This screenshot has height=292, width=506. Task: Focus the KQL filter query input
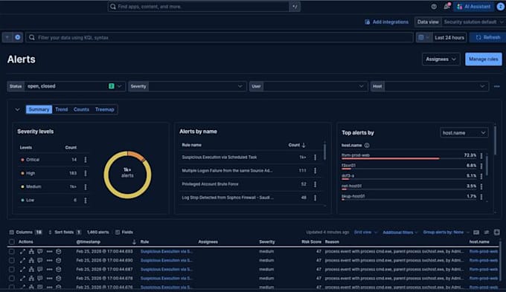pyautogui.click(x=220, y=37)
